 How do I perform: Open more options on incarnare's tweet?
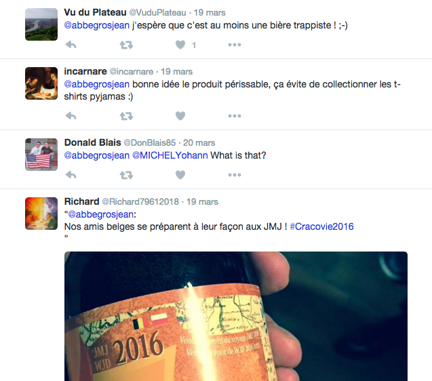(235, 116)
